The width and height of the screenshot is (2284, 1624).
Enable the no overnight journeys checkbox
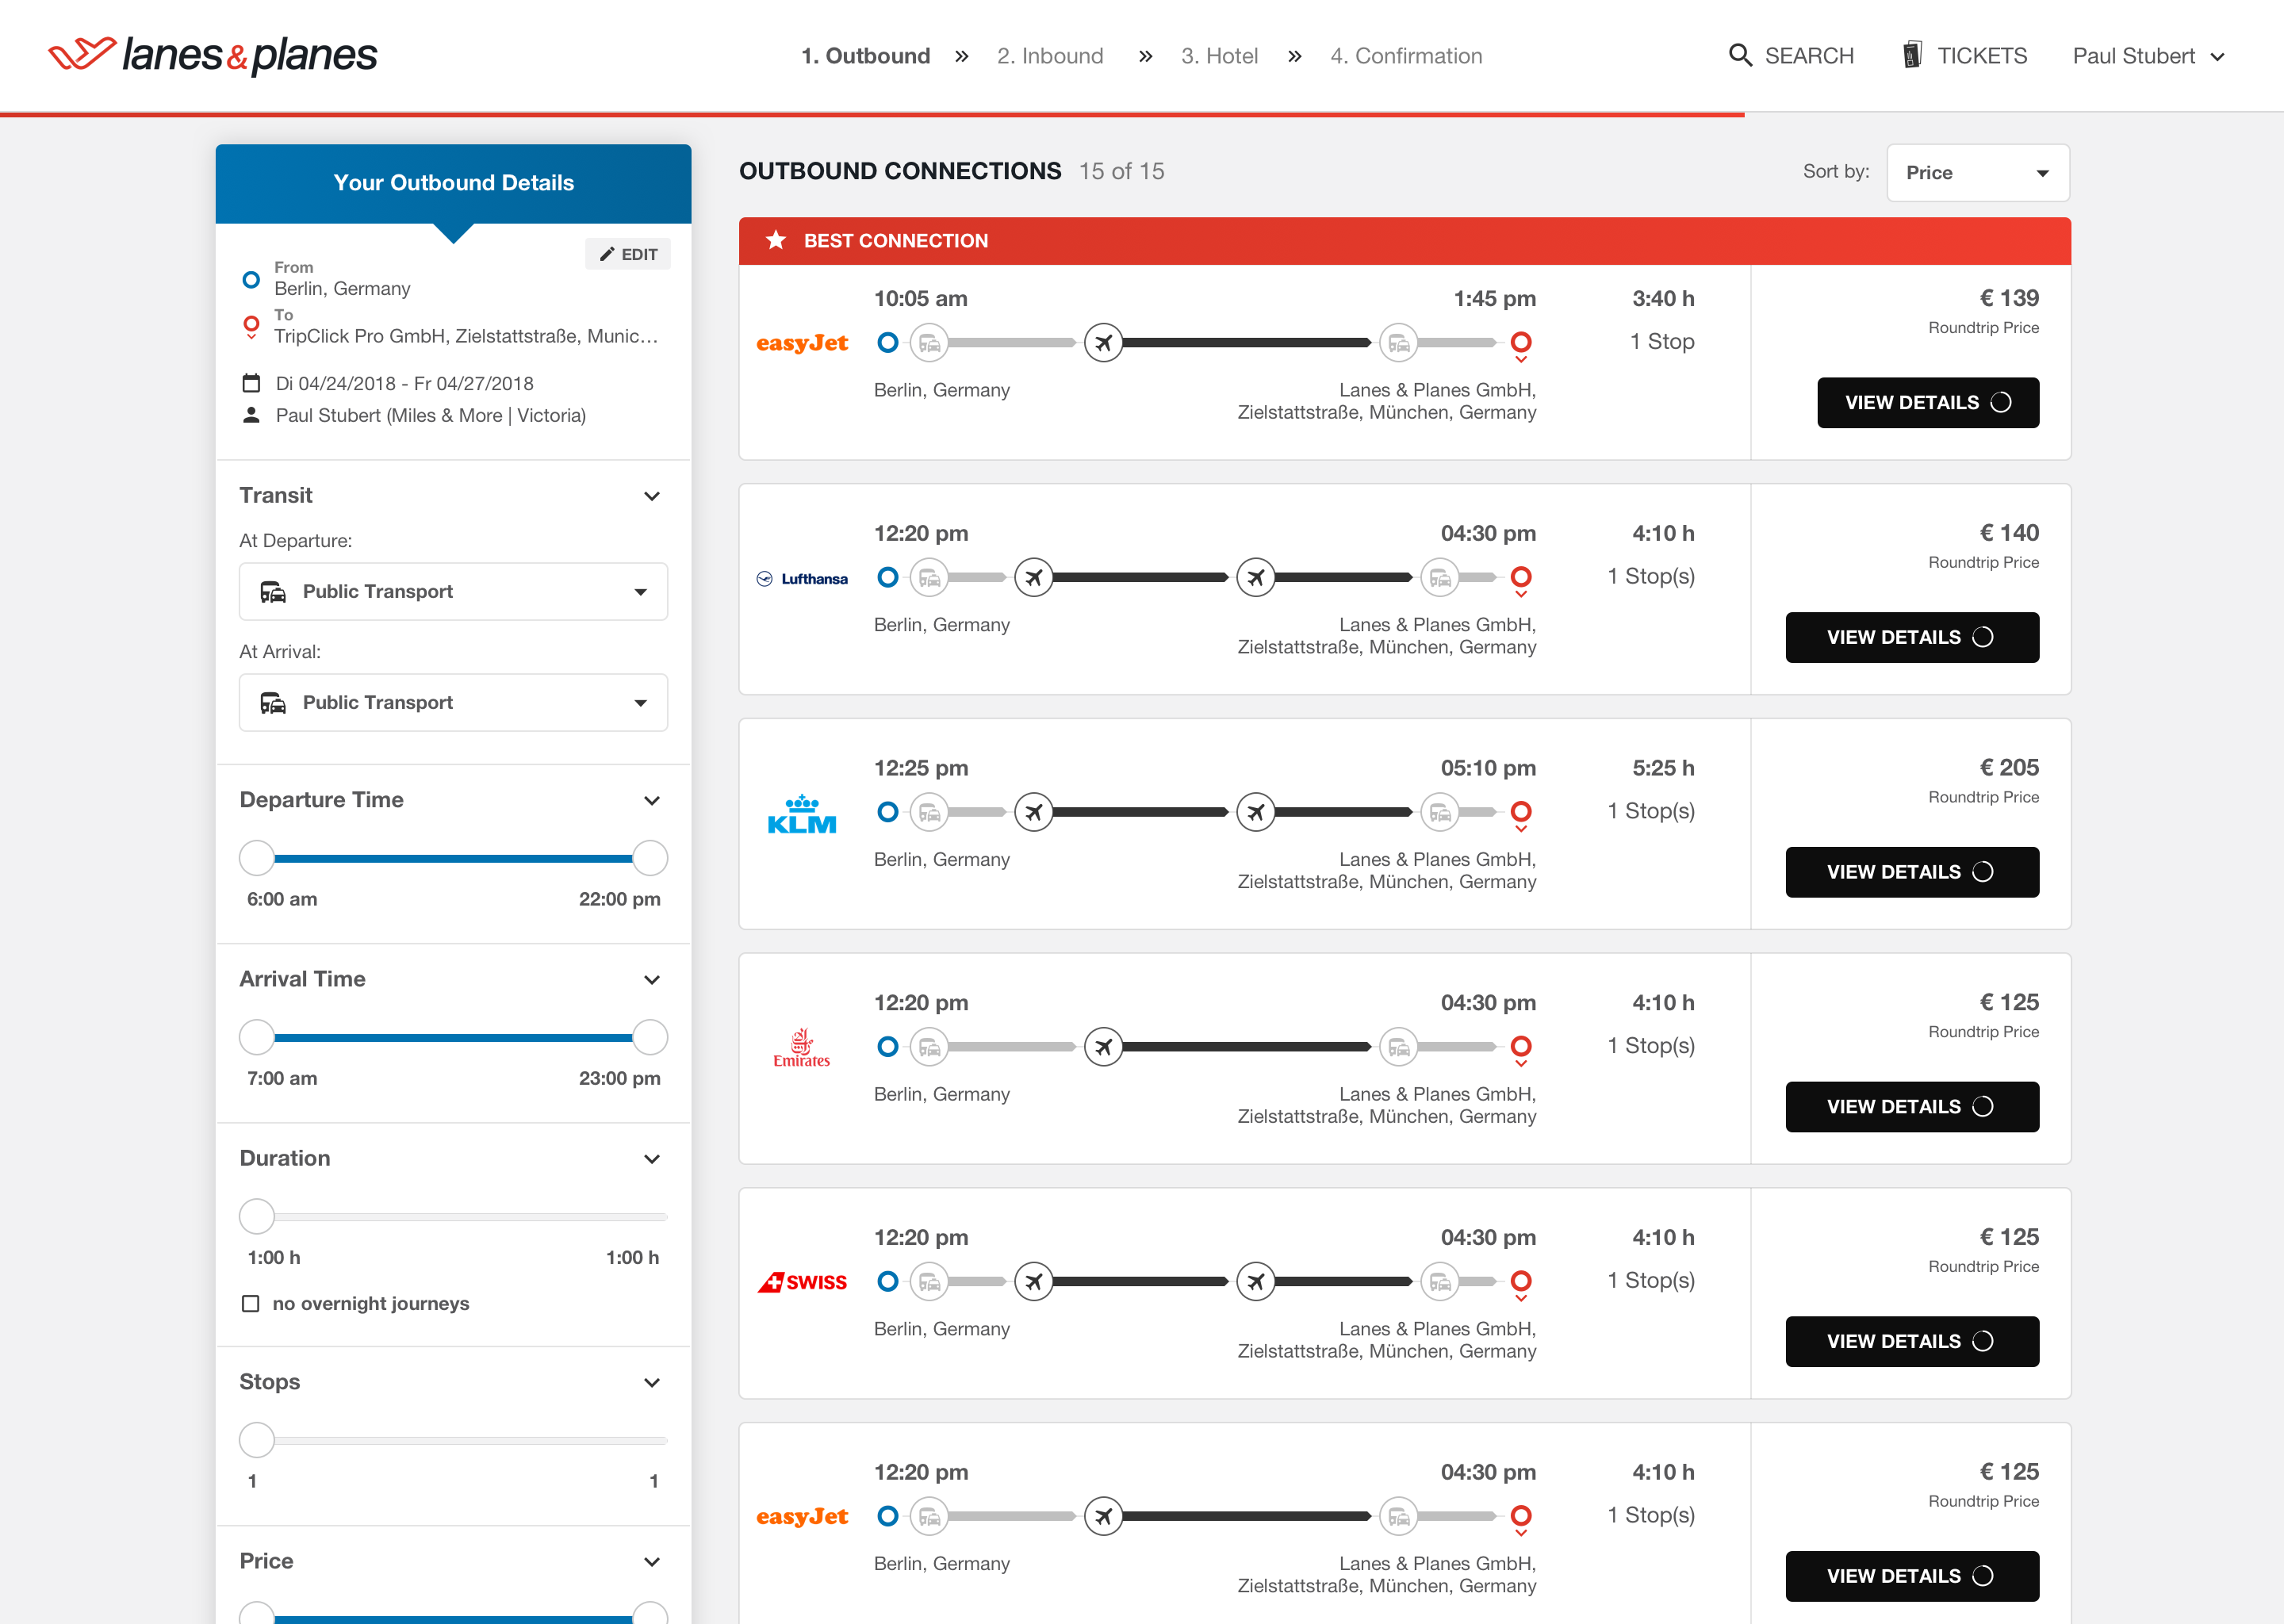pos(251,1303)
